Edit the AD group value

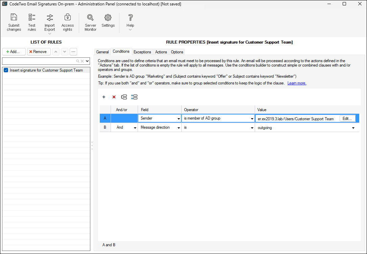[x=347, y=118]
